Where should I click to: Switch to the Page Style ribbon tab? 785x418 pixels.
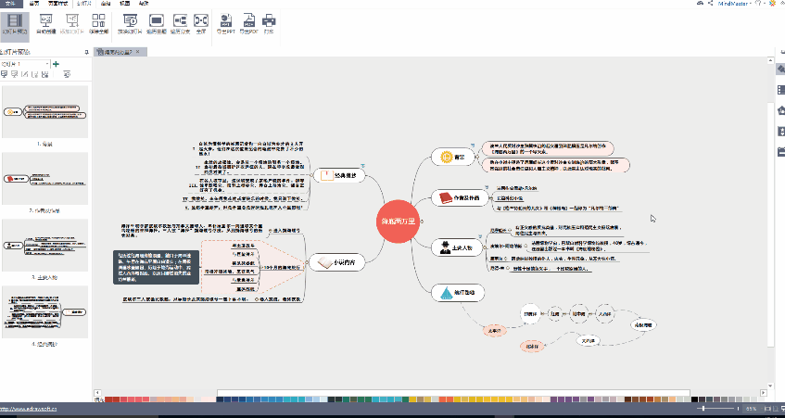(57, 3)
